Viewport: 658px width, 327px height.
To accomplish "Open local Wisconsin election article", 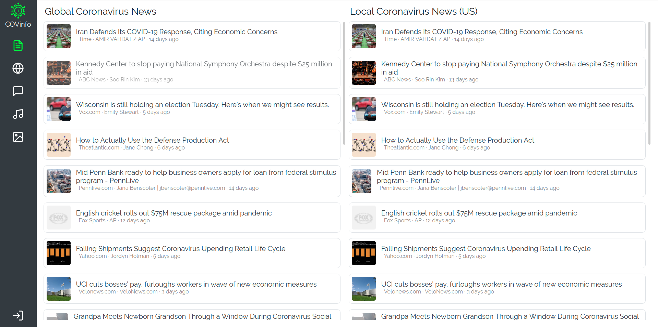I will (497, 109).
